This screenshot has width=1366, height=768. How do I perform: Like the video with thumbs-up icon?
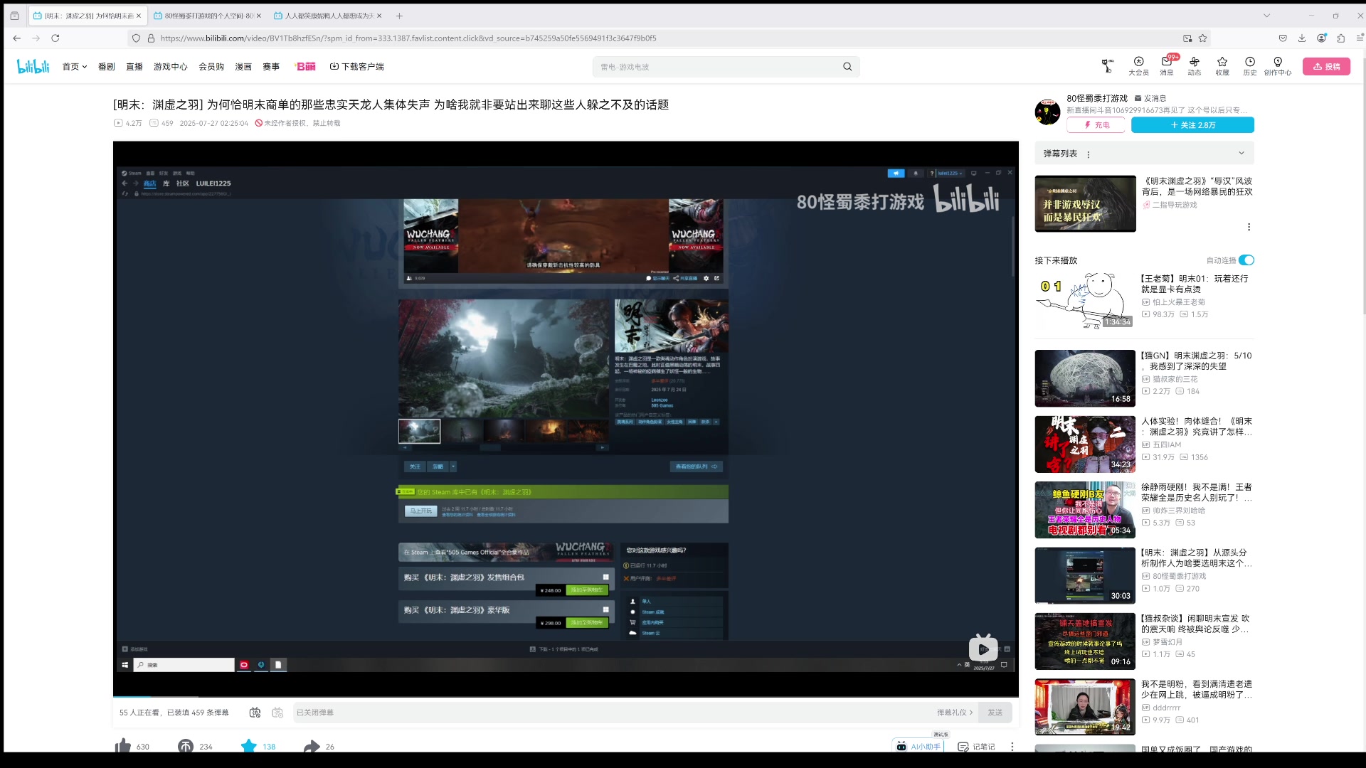tap(123, 746)
